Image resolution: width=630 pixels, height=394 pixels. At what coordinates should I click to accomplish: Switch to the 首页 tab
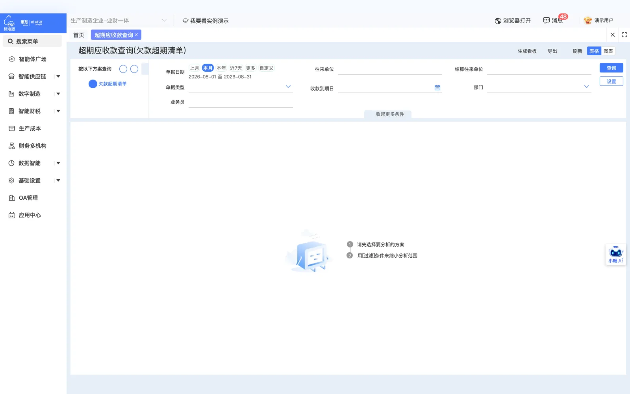coord(79,35)
